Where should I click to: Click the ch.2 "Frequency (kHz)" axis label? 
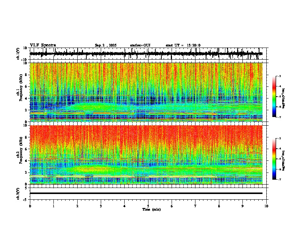(x=21, y=150)
